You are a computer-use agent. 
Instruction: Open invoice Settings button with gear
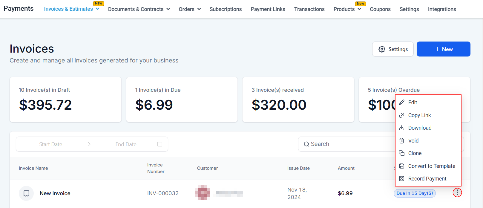point(393,49)
